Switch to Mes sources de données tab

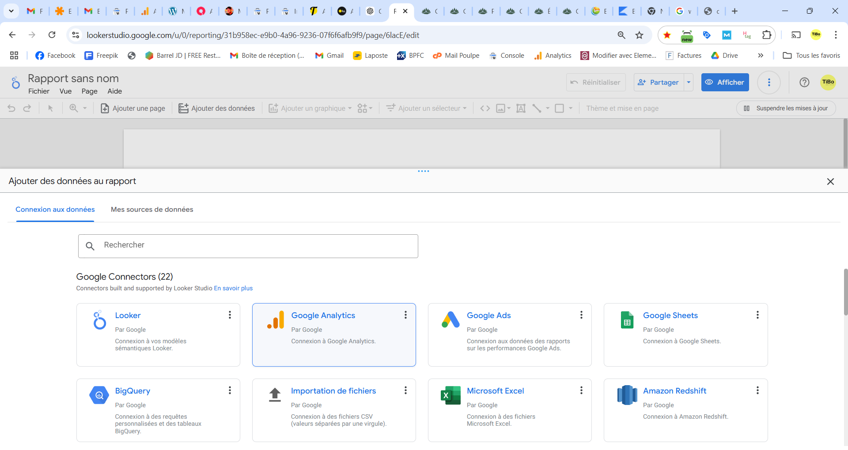pyautogui.click(x=152, y=210)
